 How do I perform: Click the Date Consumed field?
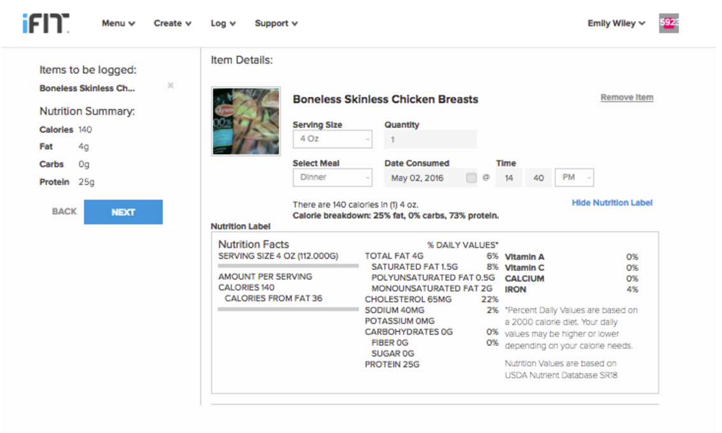pyautogui.click(x=423, y=178)
